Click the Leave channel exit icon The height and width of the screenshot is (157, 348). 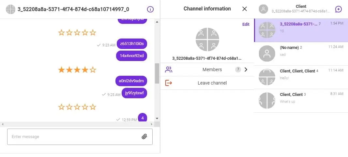(169, 83)
